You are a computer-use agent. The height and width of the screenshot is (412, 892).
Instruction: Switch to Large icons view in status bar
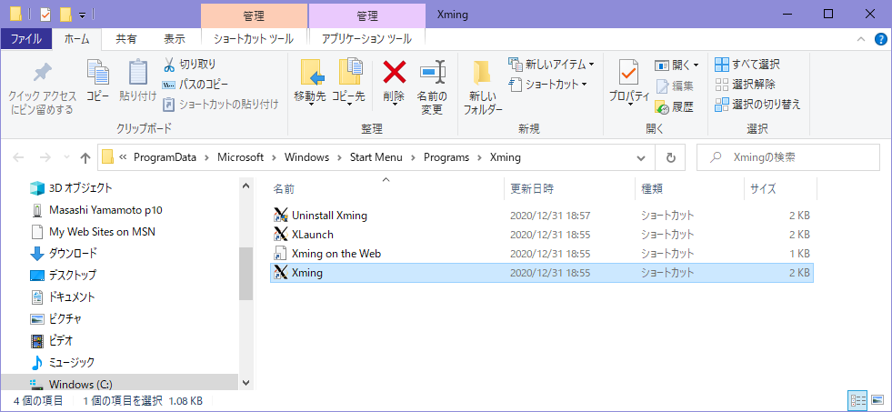click(877, 400)
